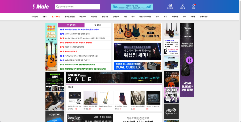
Task: Open [F400] 야마하 guitar product thumbnail
Action: [90, 98]
